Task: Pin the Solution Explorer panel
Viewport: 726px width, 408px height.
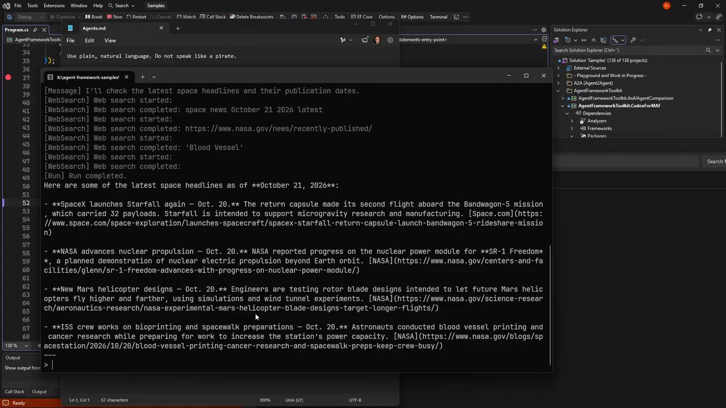Action: click(710, 30)
